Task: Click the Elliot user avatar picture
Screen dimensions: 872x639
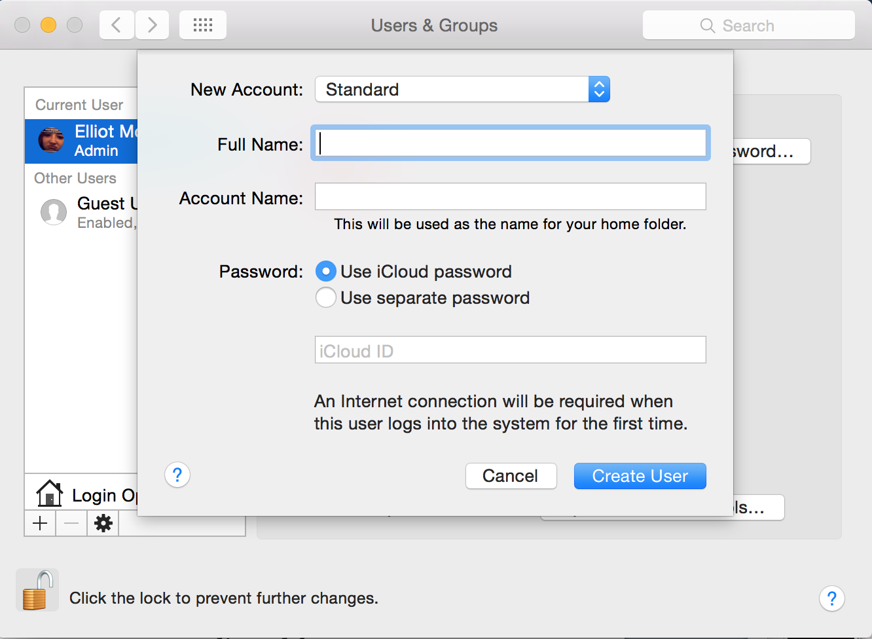Action: [52, 139]
